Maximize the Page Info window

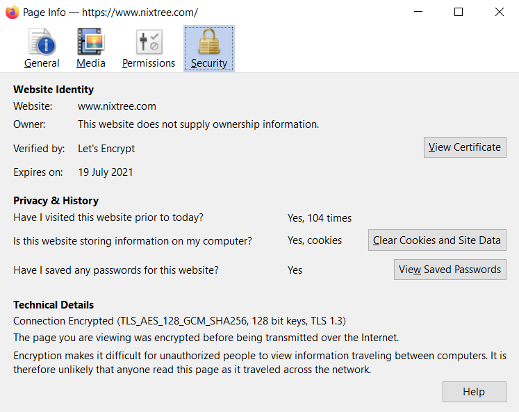point(459,13)
